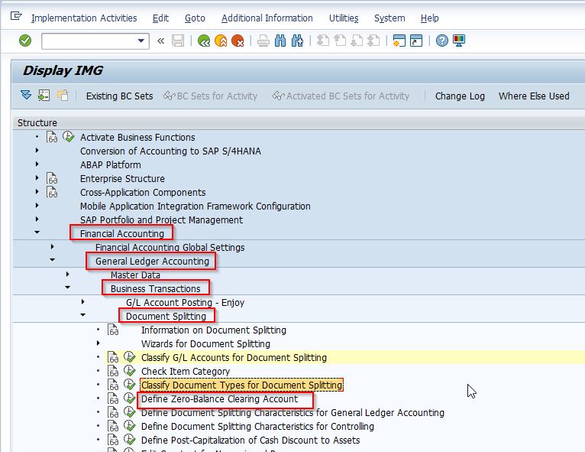This screenshot has width=585, height=452.
Task: Collapse the Document Splitting node
Action: pos(83,316)
